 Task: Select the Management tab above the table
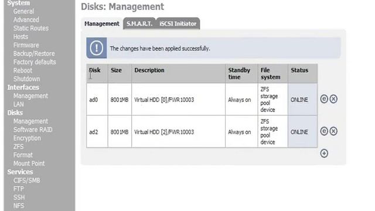[x=102, y=23]
